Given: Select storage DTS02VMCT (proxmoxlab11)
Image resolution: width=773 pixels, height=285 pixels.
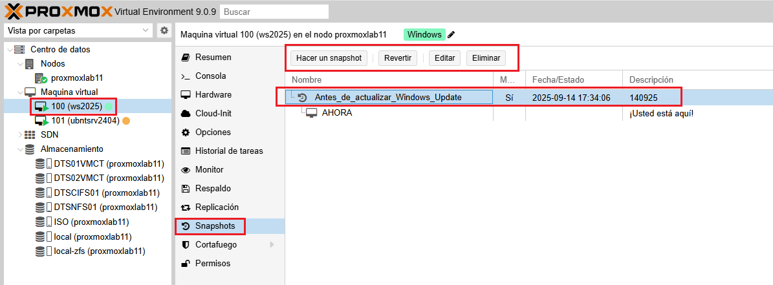Looking at the screenshot, I should (109, 178).
